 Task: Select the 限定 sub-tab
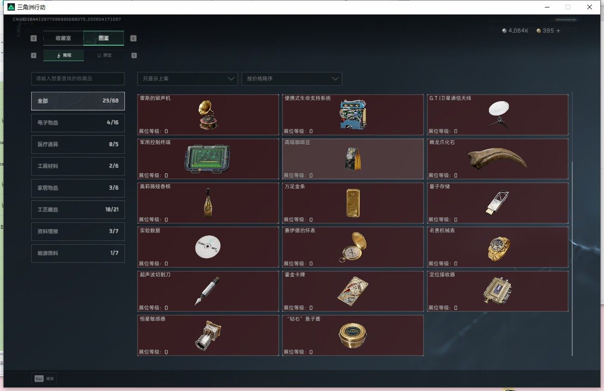pos(104,55)
